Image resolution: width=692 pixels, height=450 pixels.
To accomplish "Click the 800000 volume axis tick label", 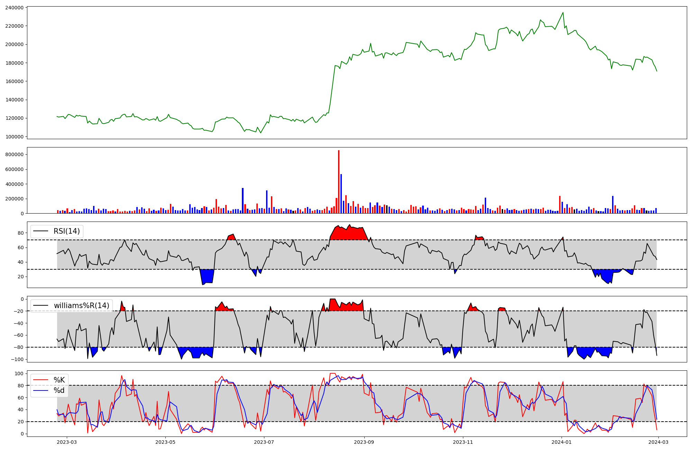I will click(15, 154).
